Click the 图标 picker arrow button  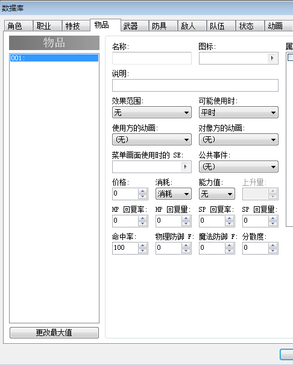(x=272, y=58)
